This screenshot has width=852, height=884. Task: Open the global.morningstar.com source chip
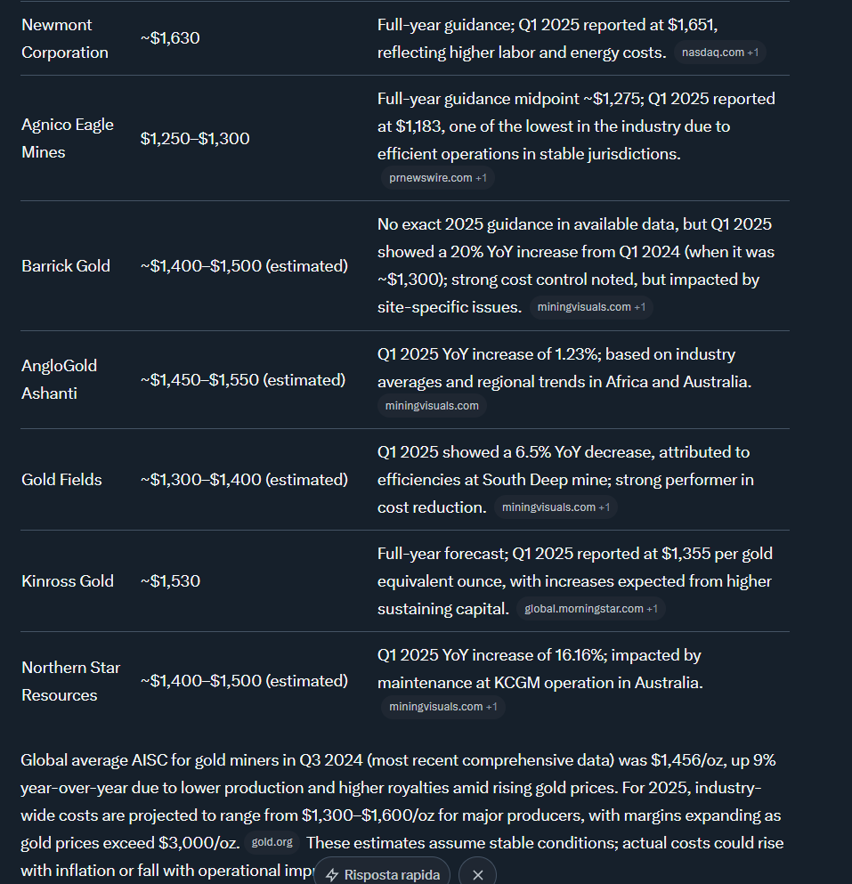click(590, 609)
